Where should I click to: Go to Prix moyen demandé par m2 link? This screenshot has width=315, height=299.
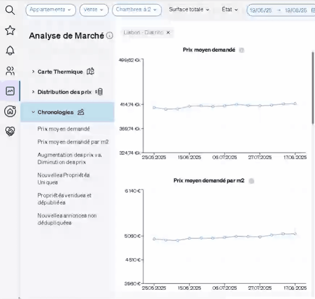(x=73, y=142)
